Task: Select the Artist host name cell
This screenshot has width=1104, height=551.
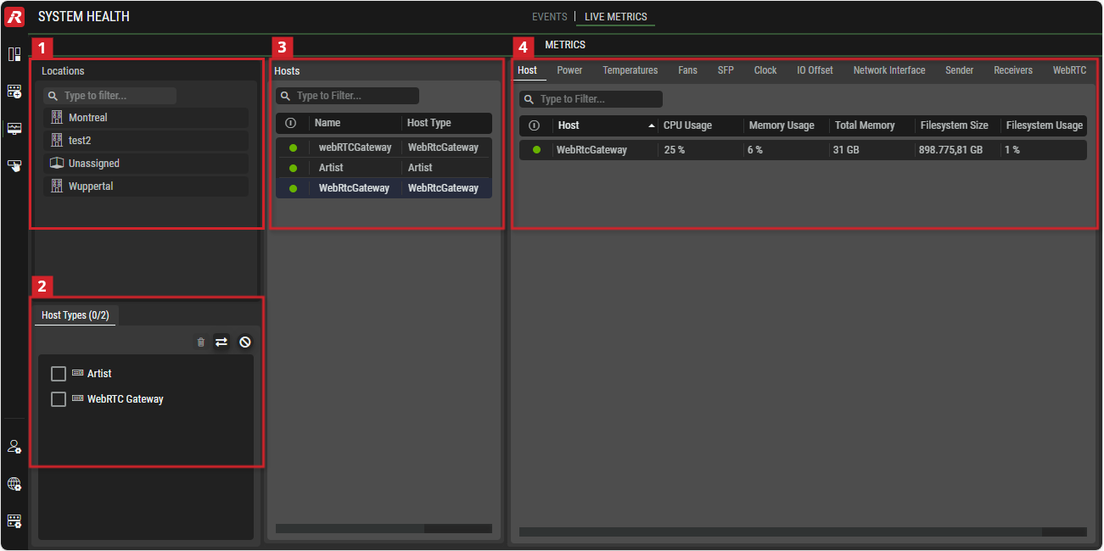Action: click(332, 168)
